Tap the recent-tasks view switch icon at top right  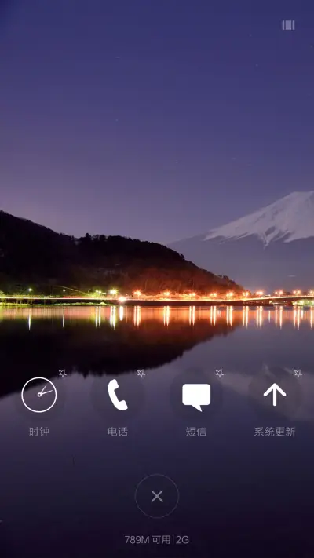(x=288, y=25)
